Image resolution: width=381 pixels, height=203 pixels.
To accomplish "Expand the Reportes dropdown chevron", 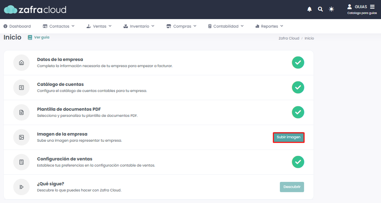I will 282,26.
